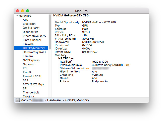This screenshot has width=163, height=123.
Task: Click the resolution value 1920 x 1200
Action: (x=100, y=62)
